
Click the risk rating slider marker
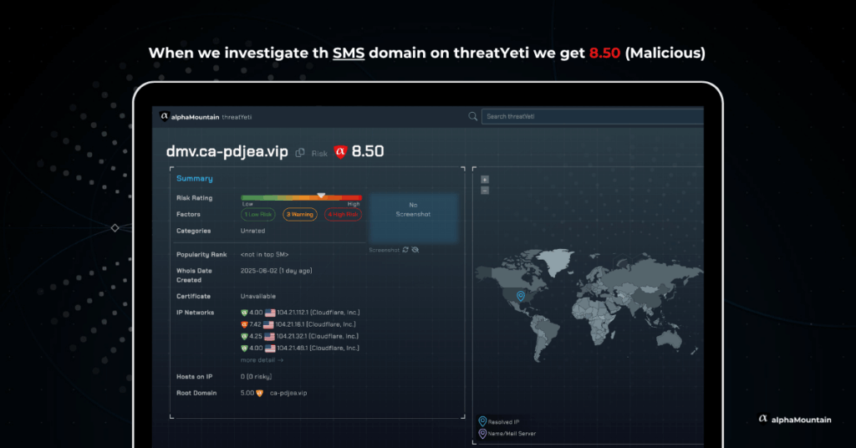click(321, 195)
